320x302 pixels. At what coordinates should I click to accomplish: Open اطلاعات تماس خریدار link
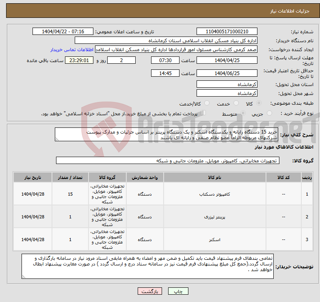coord(72,50)
